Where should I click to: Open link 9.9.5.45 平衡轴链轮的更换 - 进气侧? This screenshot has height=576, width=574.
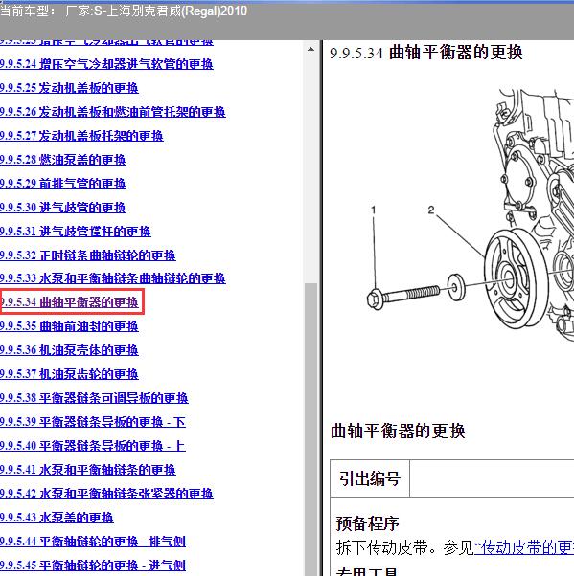[x=93, y=565]
